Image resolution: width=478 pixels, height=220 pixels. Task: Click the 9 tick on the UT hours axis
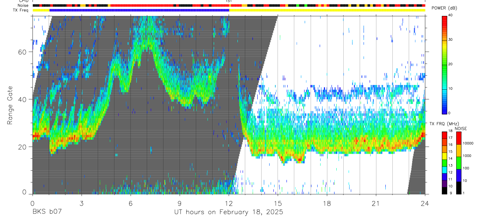coord(179,203)
